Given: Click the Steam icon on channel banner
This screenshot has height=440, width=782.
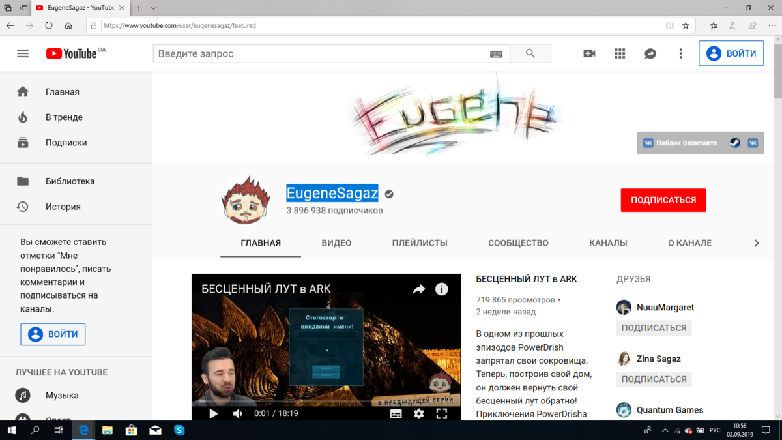Looking at the screenshot, I should click(735, 143).
